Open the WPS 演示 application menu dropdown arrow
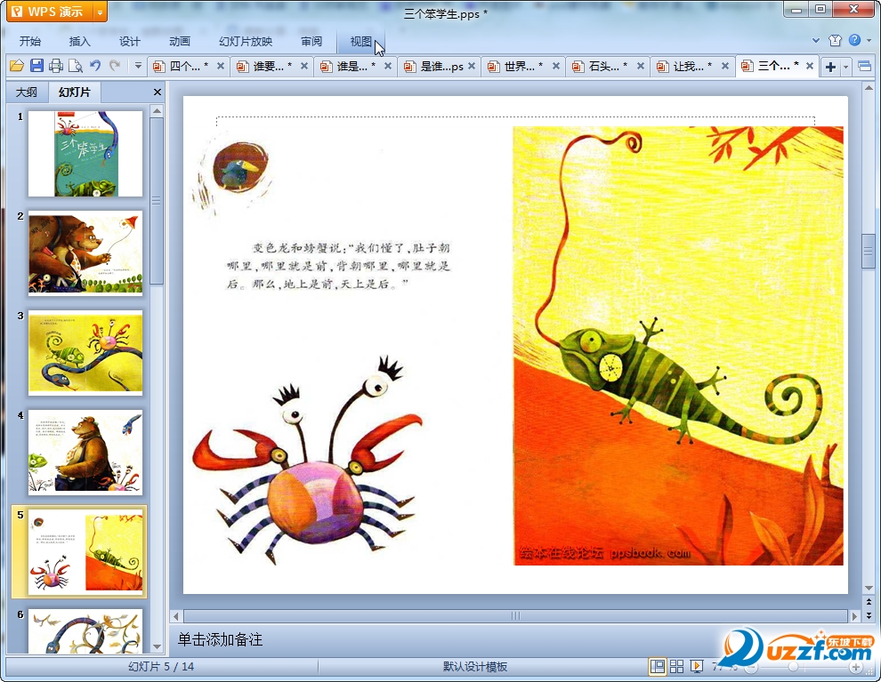This screenshot has width=881, height=682. coord(100,12)
